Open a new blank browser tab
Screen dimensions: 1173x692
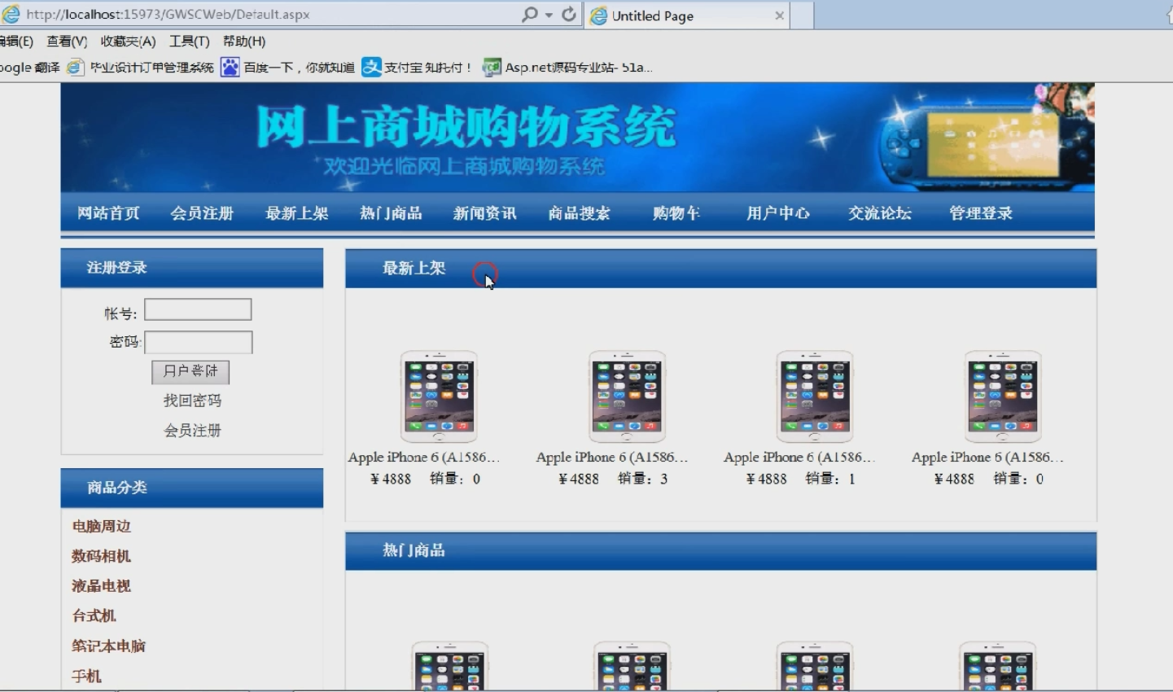point(803,15)
